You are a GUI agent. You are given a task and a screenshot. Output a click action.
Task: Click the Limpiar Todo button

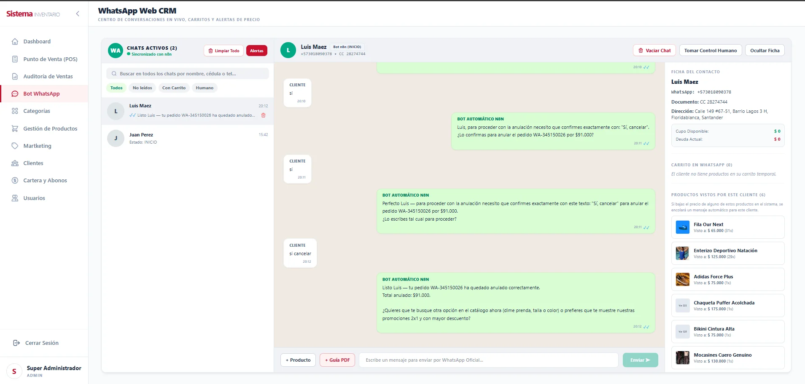[x=223, y=51]
